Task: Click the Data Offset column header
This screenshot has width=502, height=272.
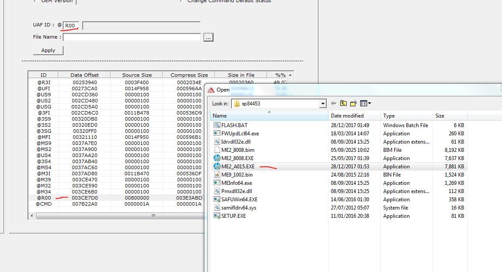Action: 84,75
